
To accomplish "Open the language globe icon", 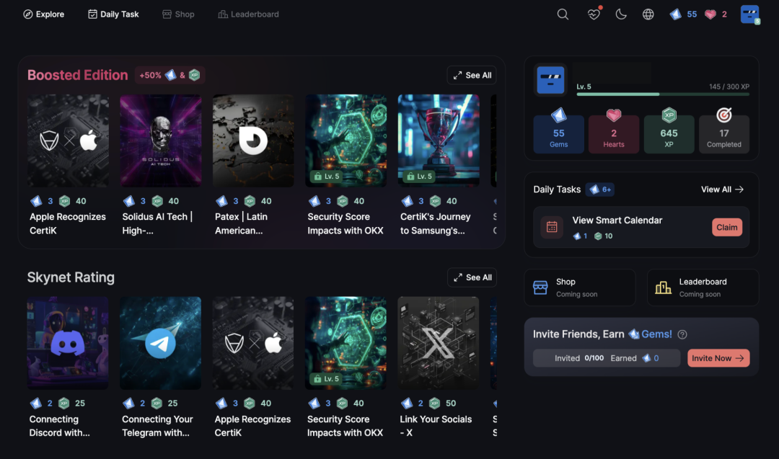I will (648, 14).
